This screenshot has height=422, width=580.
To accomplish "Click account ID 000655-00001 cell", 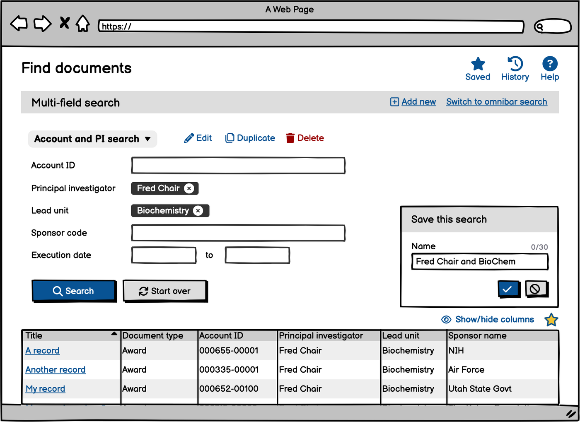I will pos(238,351).
